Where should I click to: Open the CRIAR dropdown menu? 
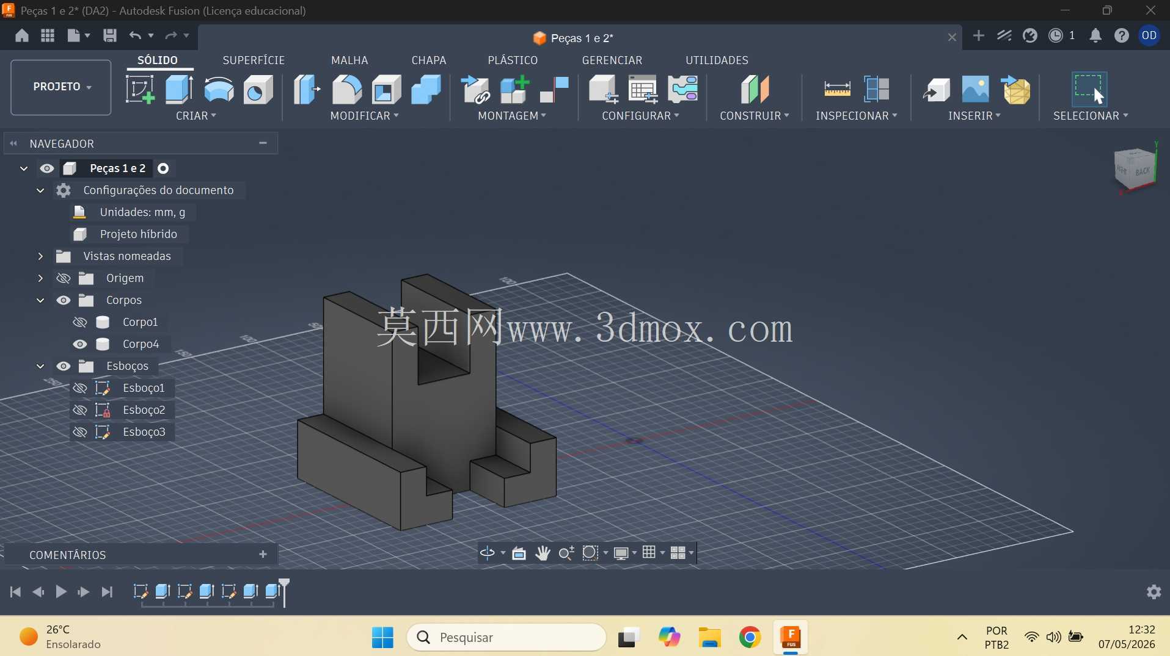pyautogui.click(x=196, y=116)
